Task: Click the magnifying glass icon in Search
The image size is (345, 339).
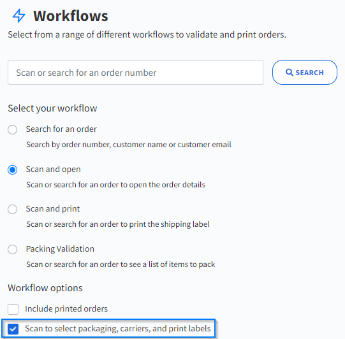Action: tap(290, 73)
